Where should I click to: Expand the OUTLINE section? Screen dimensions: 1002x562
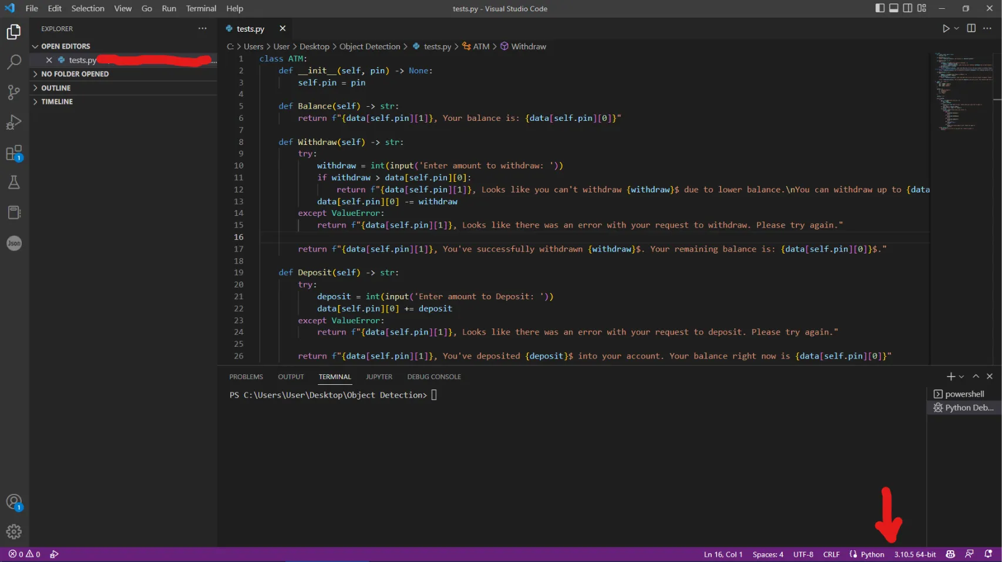point(56,88)
